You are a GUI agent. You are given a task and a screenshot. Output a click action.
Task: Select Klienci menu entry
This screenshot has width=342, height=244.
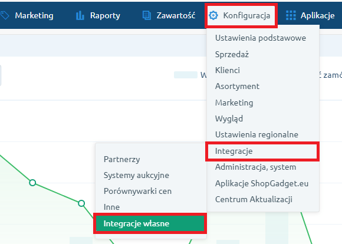click(227, 71)
